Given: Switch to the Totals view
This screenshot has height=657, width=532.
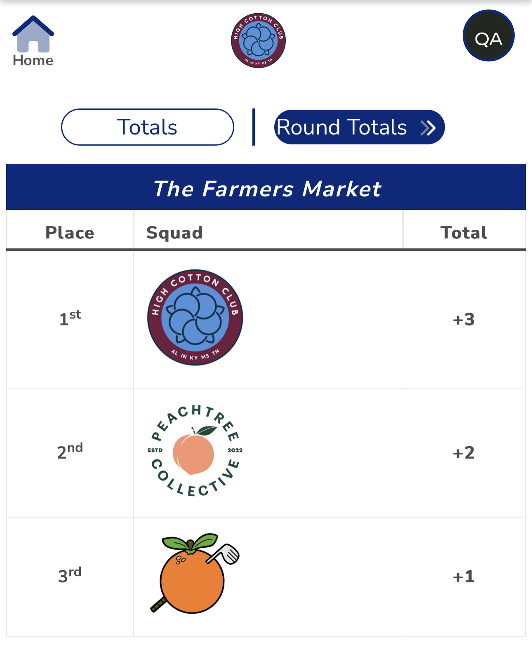Looking at the screenshot, I should (x=147, y=127).
